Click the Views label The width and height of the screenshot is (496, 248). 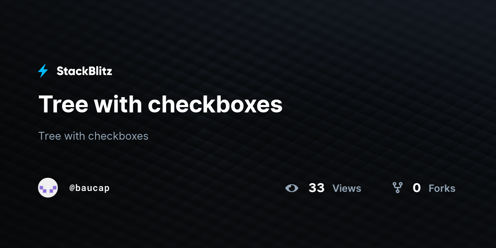click(347, 188)
